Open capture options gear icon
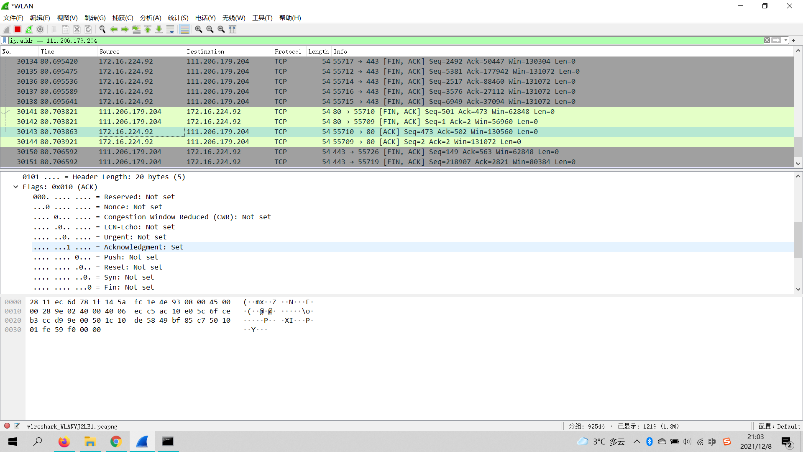 point(40,29)
